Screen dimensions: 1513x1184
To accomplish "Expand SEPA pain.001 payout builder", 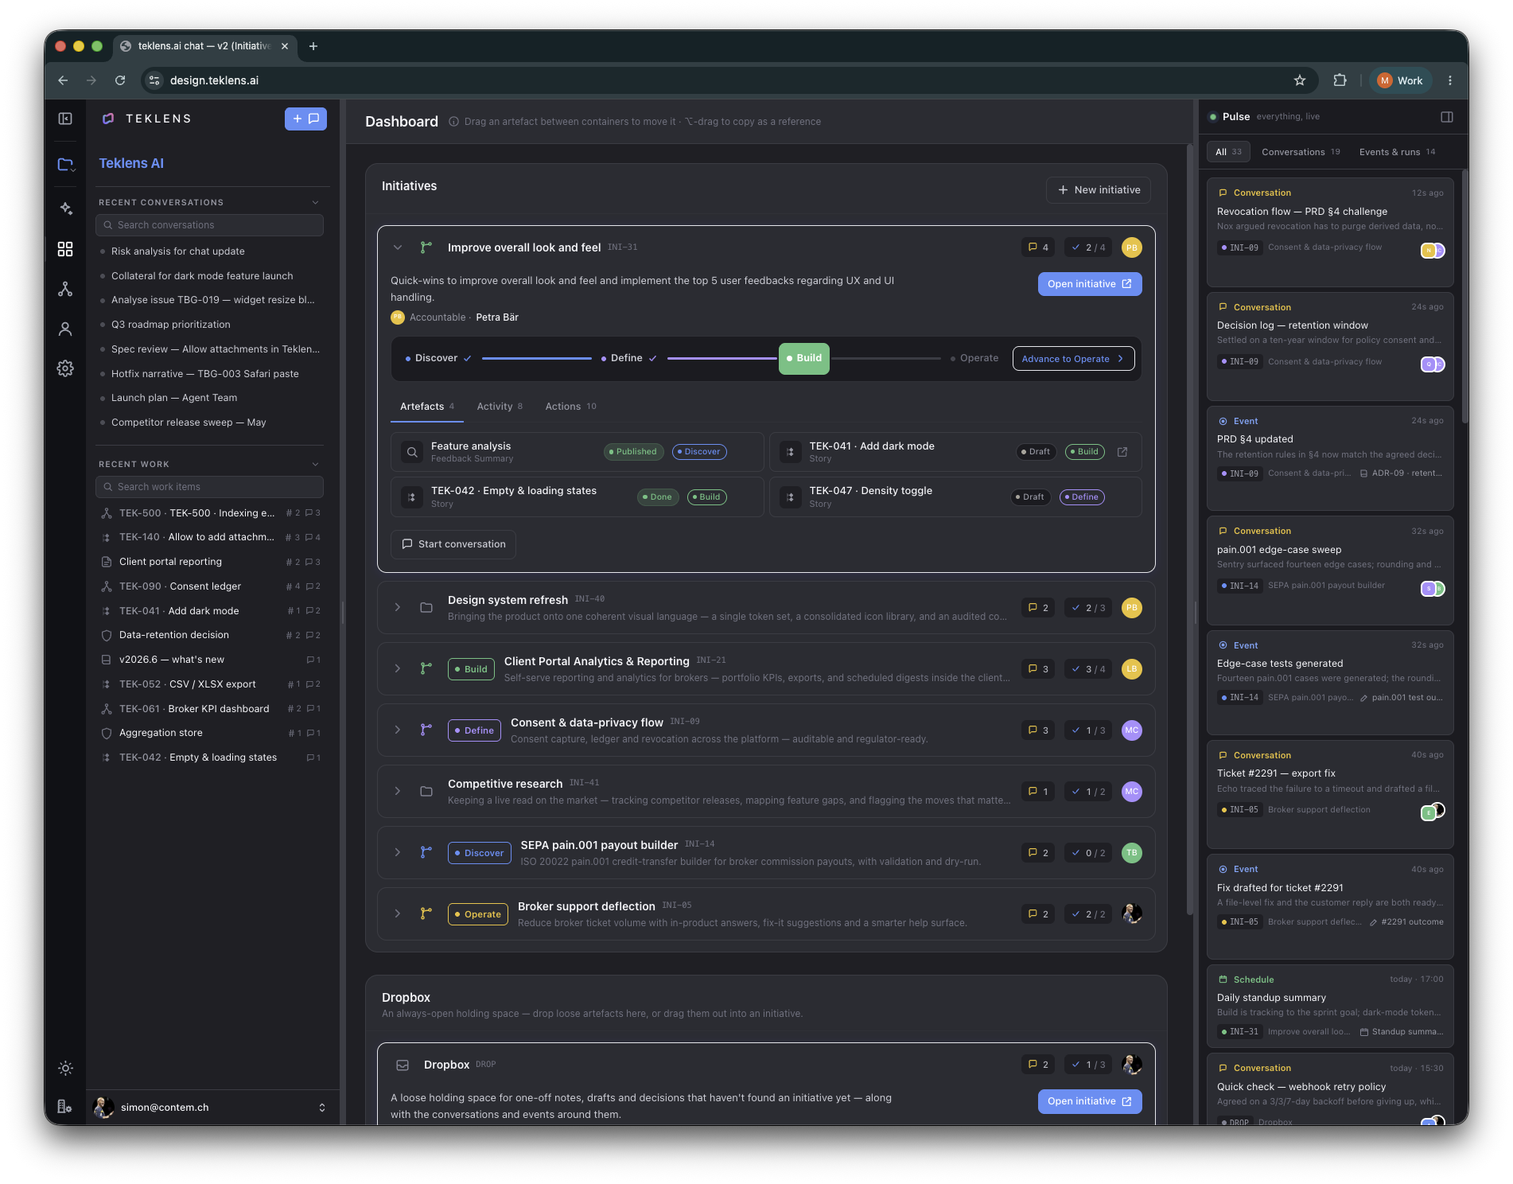I will pyautogui.click(x=398, y=853).
